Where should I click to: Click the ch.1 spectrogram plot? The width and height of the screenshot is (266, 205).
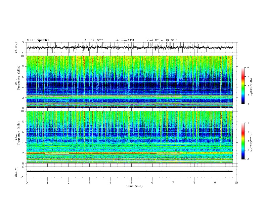pos(129,82)
